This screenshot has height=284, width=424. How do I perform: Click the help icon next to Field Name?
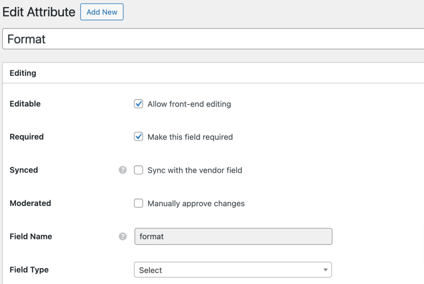[123, 237]
